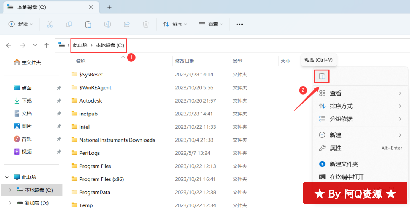
Task: Click the Paste icon in context menu
Action: tap(322, 76)
